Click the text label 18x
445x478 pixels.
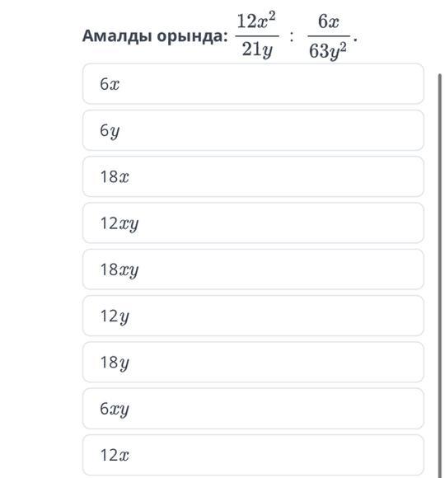point(115,177)
